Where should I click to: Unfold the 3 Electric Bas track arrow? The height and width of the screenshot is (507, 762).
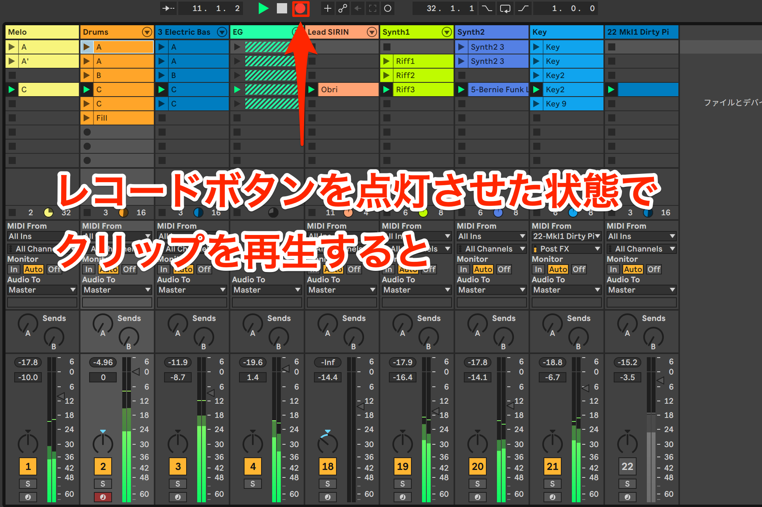click(x=222, y=32)
